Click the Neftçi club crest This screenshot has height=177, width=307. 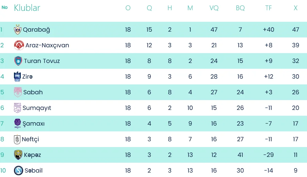[17, 139]
